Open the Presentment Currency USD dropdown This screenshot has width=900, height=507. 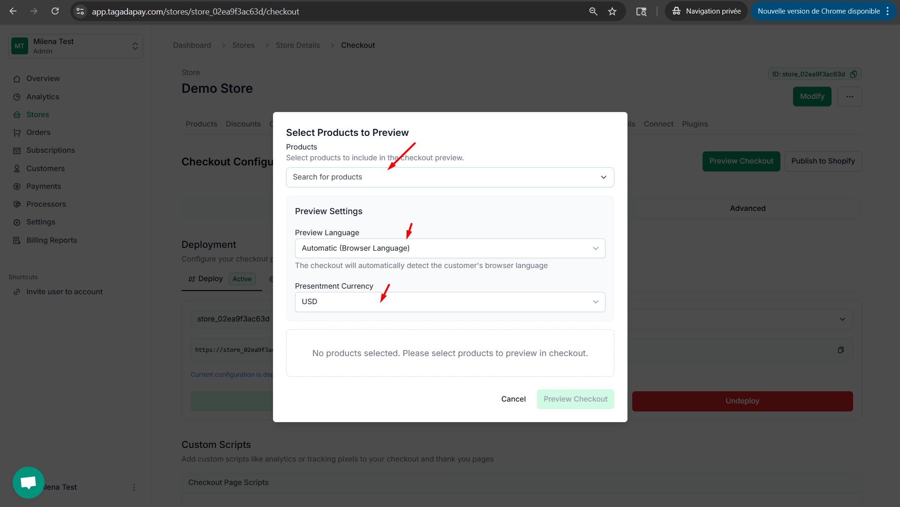click(450, 302)
